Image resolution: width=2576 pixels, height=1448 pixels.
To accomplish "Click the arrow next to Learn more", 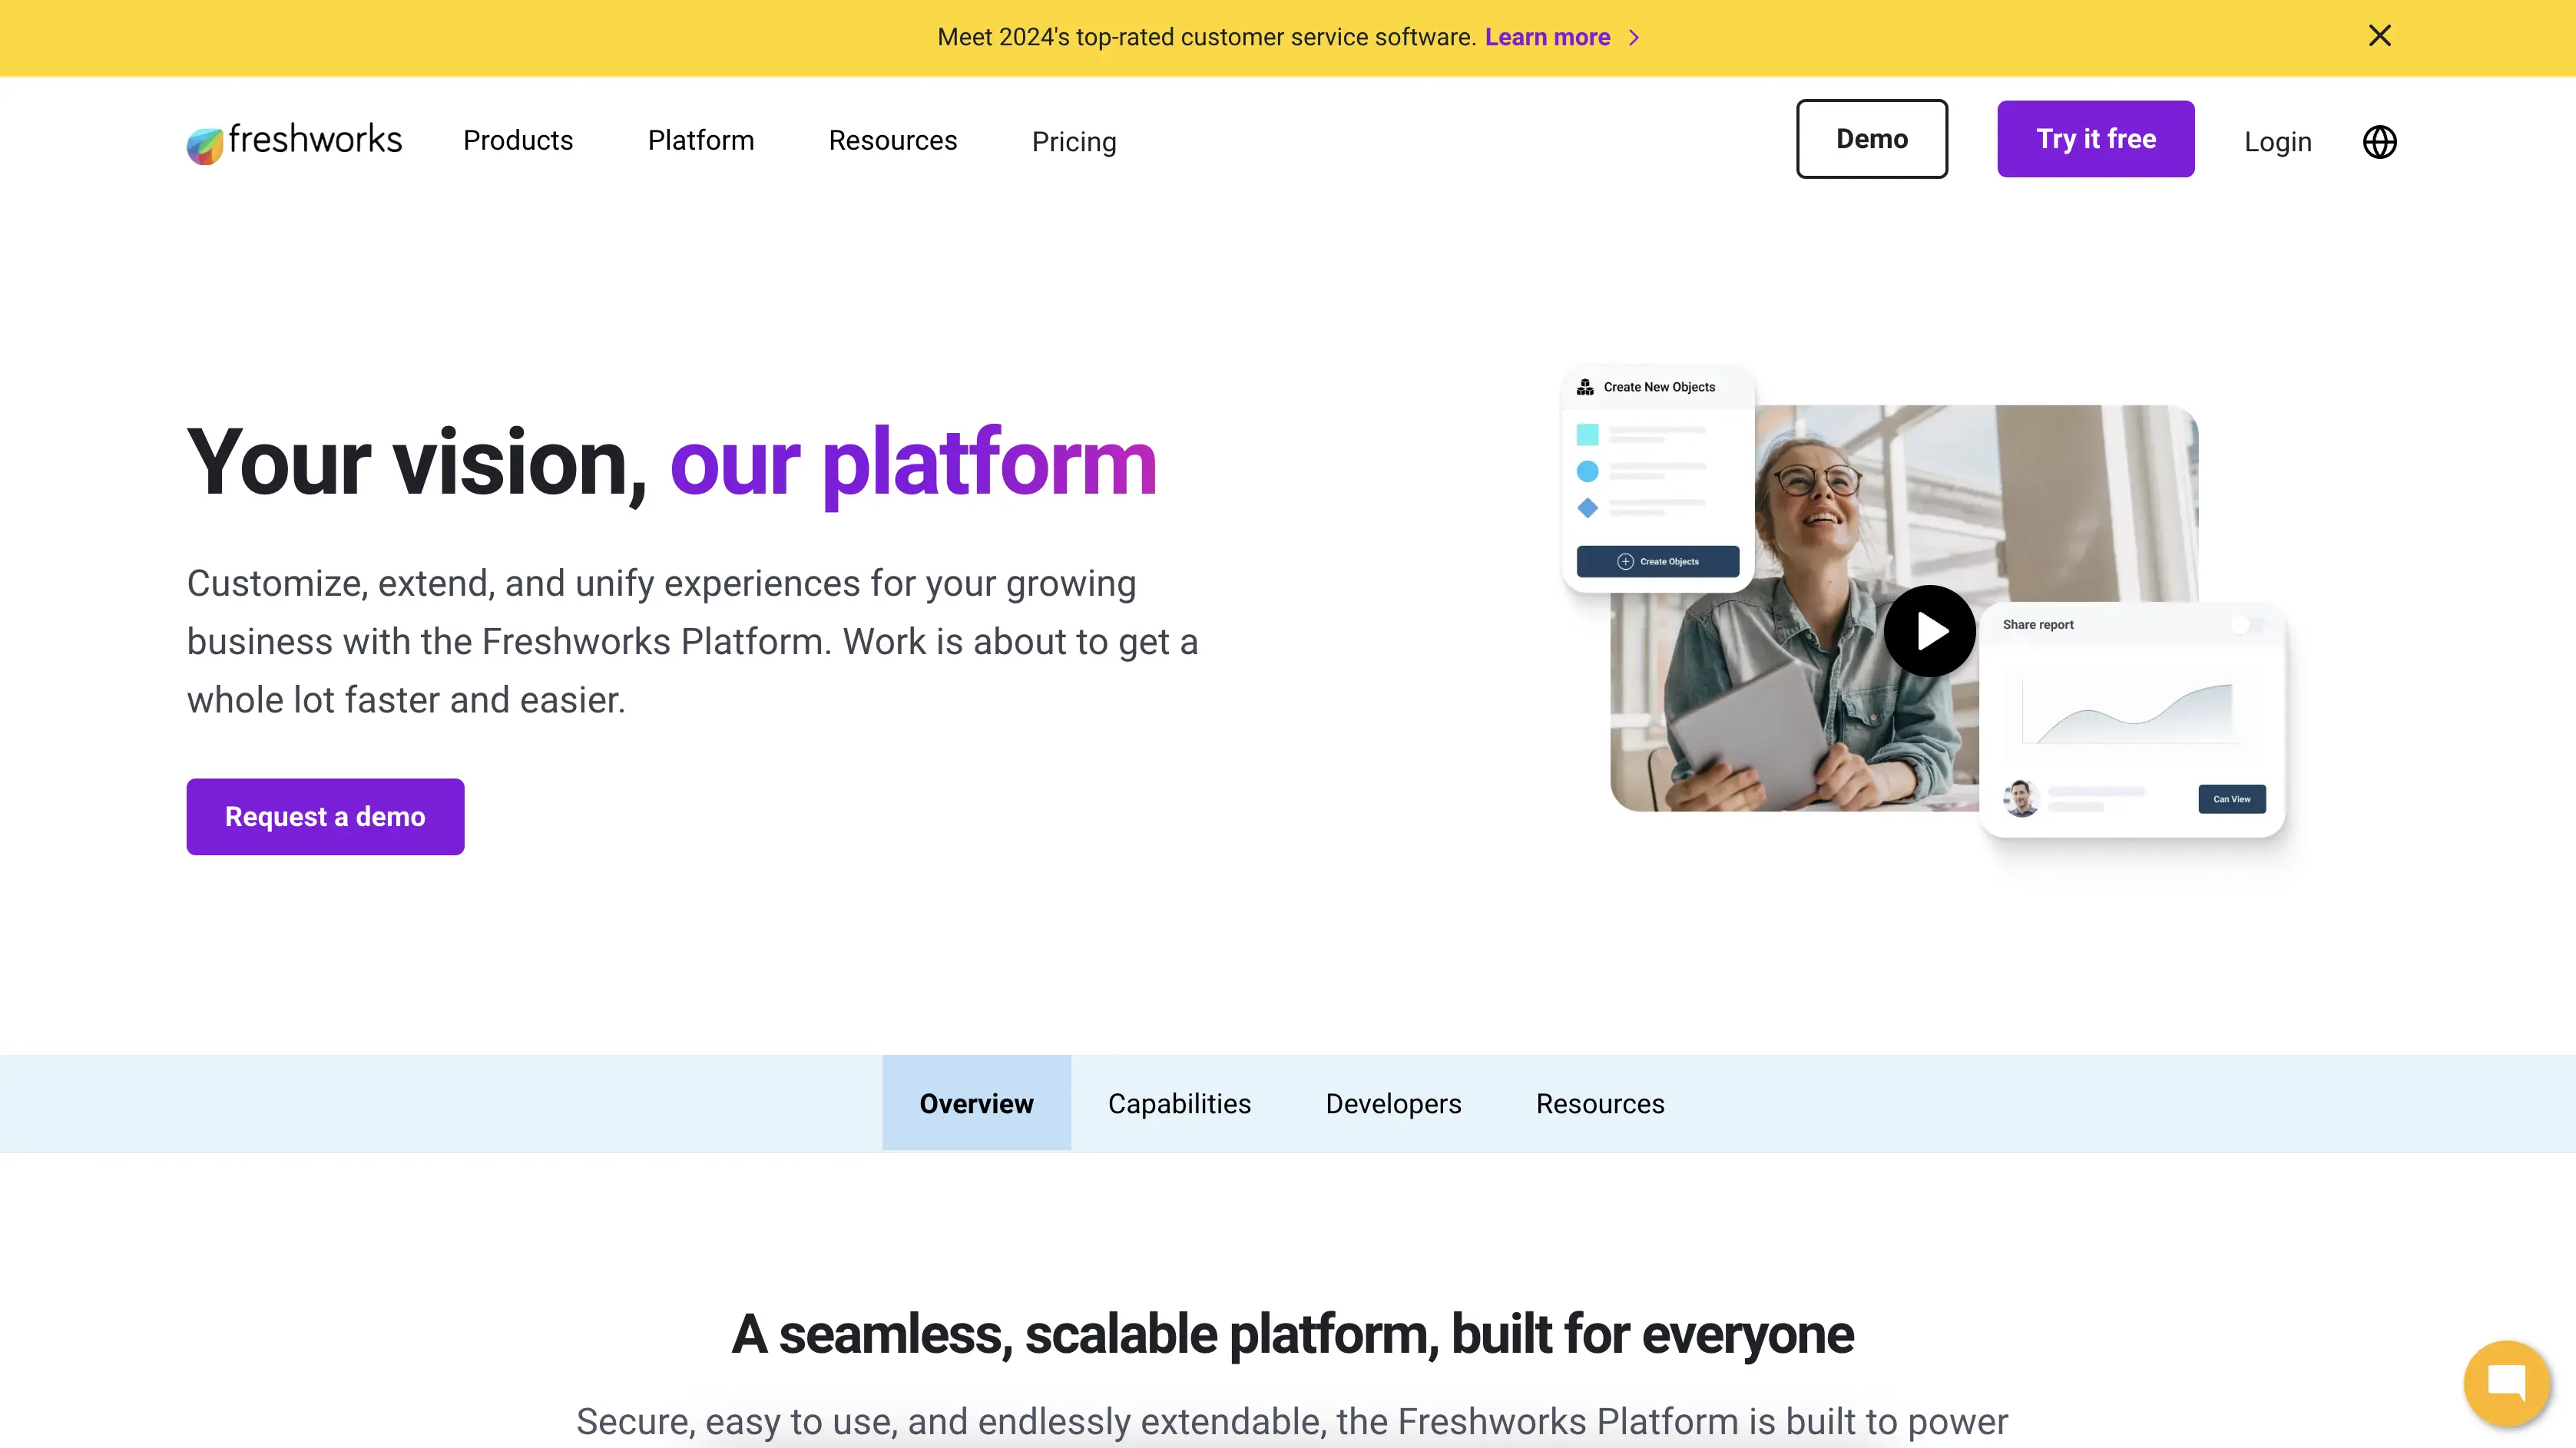I will (1634, 38).
